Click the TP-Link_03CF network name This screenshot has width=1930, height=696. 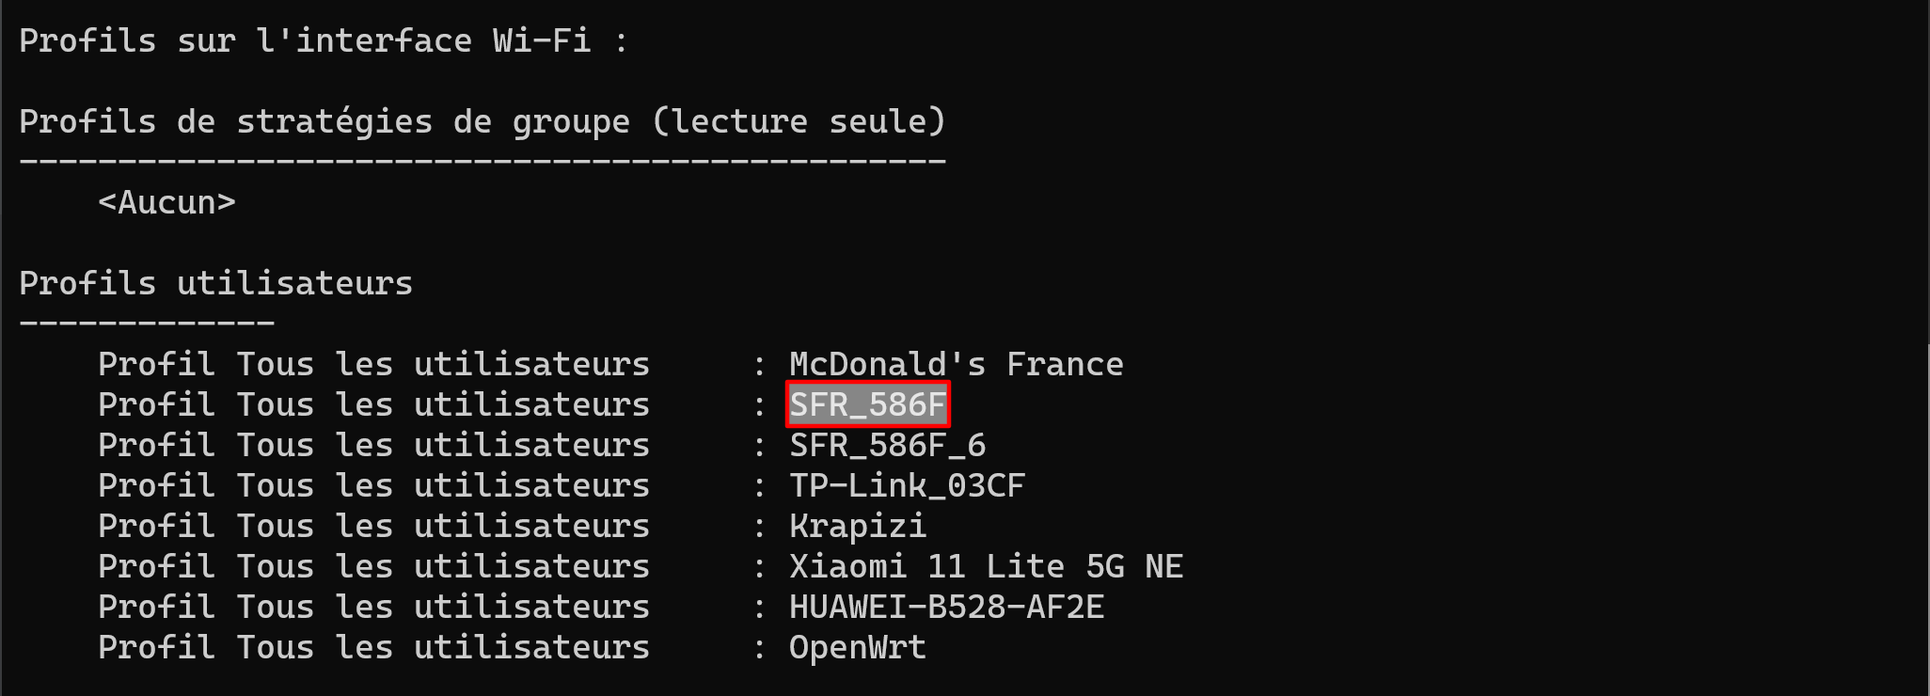907,485
